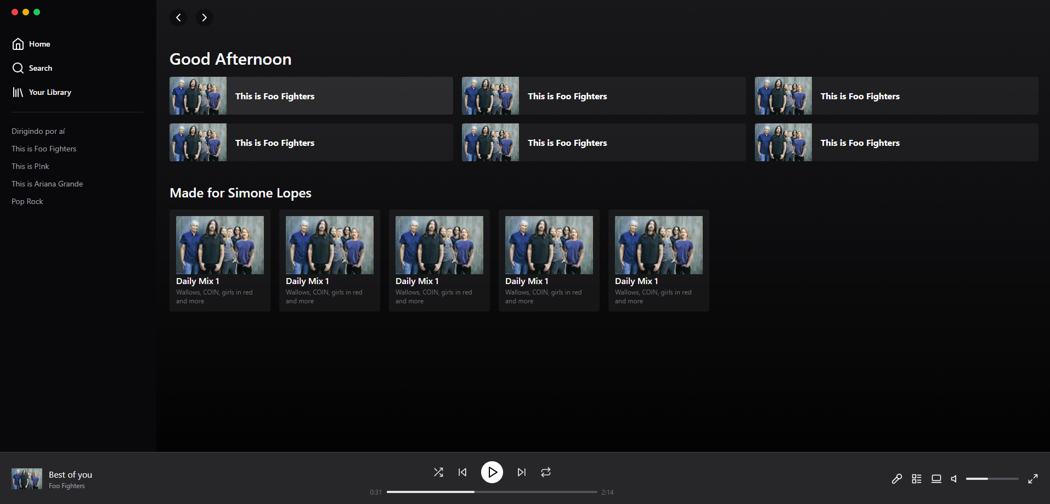Navigate forward with the right chevron
Viewport: 1050px width, 504px height.
[x=204, y=17]
